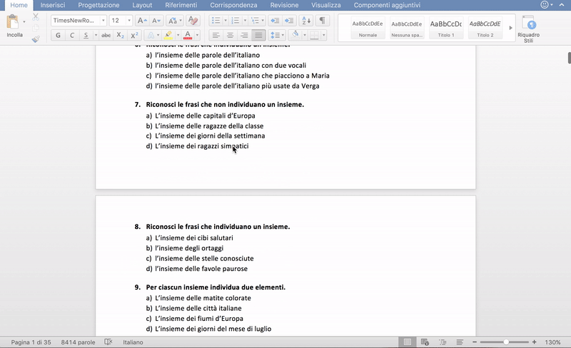This screenshot has height=348, width=571.
Task: Click the spelling check book icon in status bar
Action: (x=108, y=342)
